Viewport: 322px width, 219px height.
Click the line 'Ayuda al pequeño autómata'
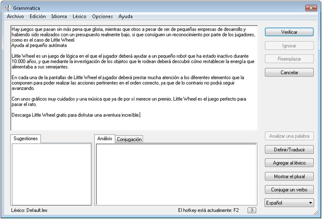tap(39, 45)
